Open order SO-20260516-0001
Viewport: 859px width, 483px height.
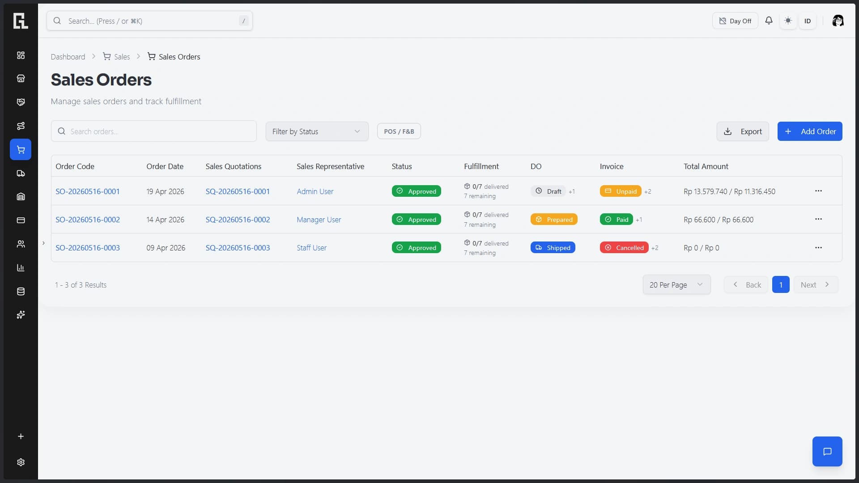coord(88,191)
